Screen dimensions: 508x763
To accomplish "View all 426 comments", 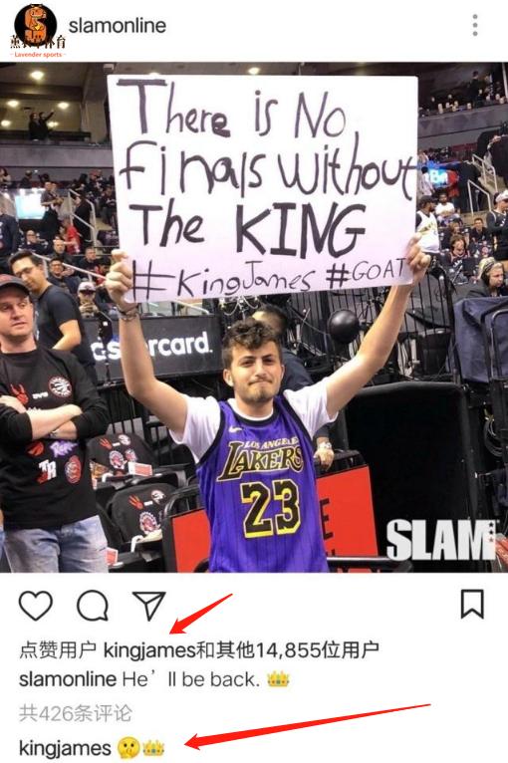I will tap(76, 713).
